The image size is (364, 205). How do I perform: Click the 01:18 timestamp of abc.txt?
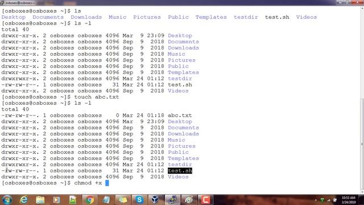point(156,115)
